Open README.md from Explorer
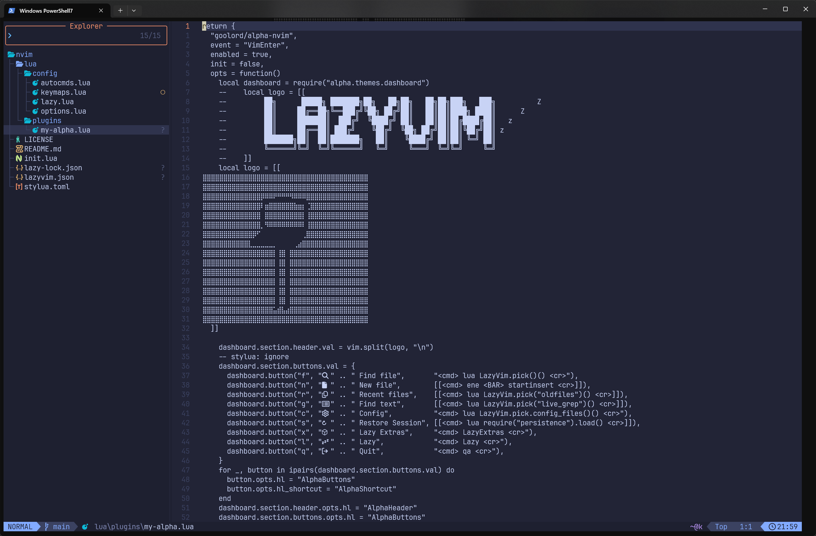 [x=43, y=149]
